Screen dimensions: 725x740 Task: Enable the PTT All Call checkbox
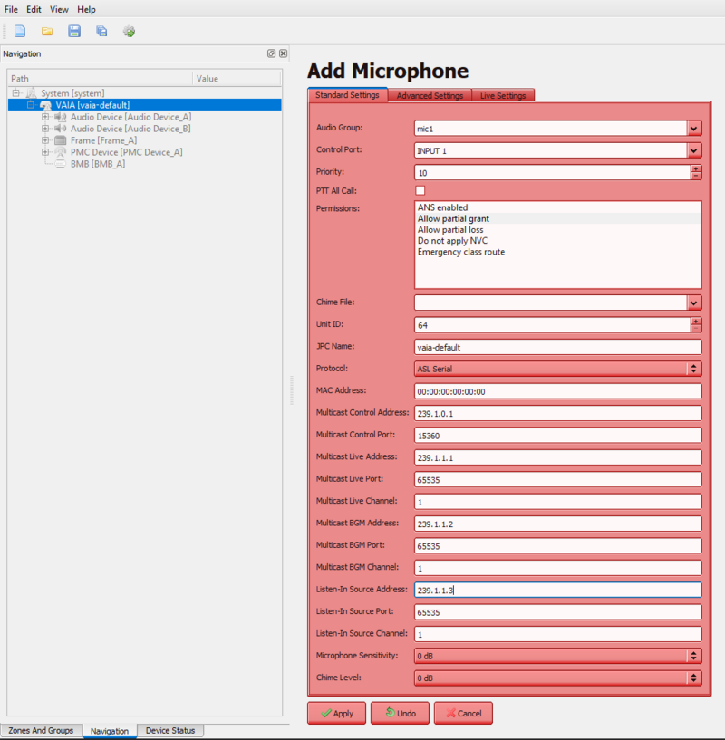point(420,190)
